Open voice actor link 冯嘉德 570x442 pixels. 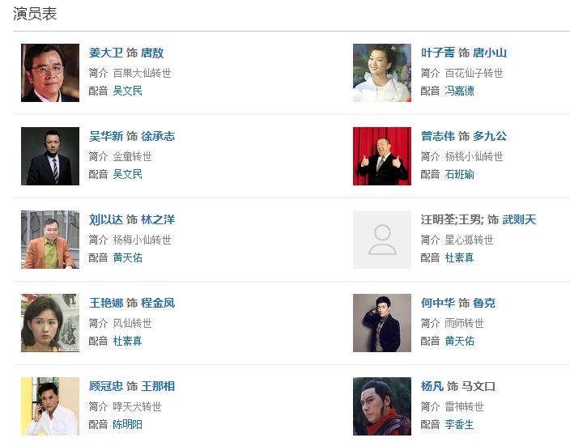[459, 91]
